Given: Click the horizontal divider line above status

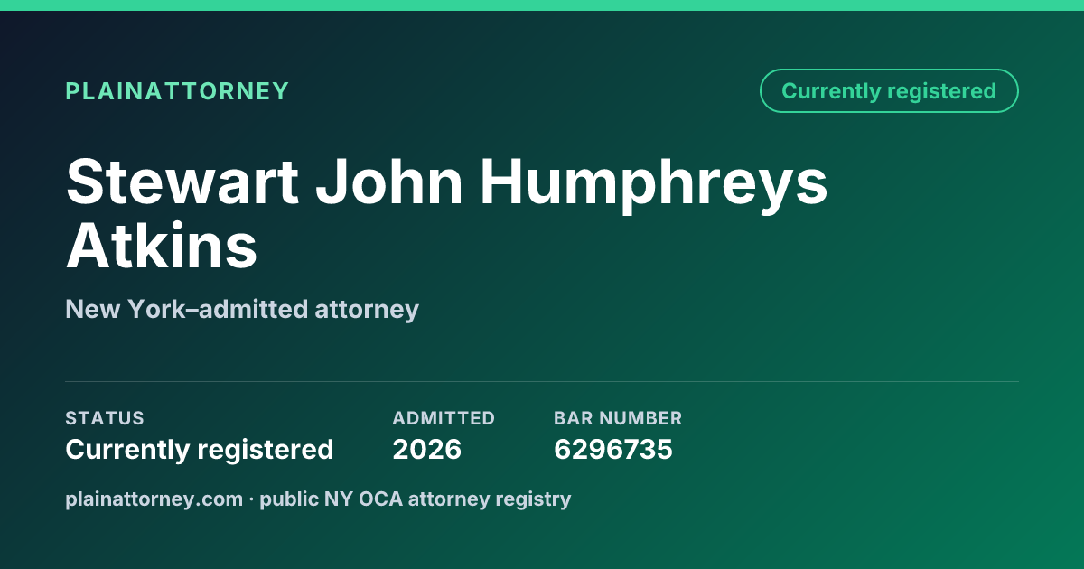Looking at the screenshot, I should tap(542, 381).
